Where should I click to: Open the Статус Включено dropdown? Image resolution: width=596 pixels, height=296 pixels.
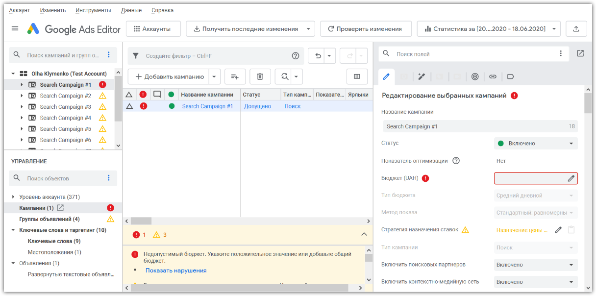pyautogui.click(x=536, y=144)
